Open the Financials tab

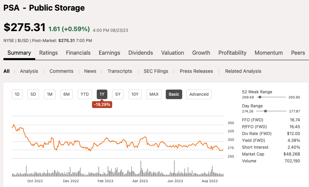78,53
